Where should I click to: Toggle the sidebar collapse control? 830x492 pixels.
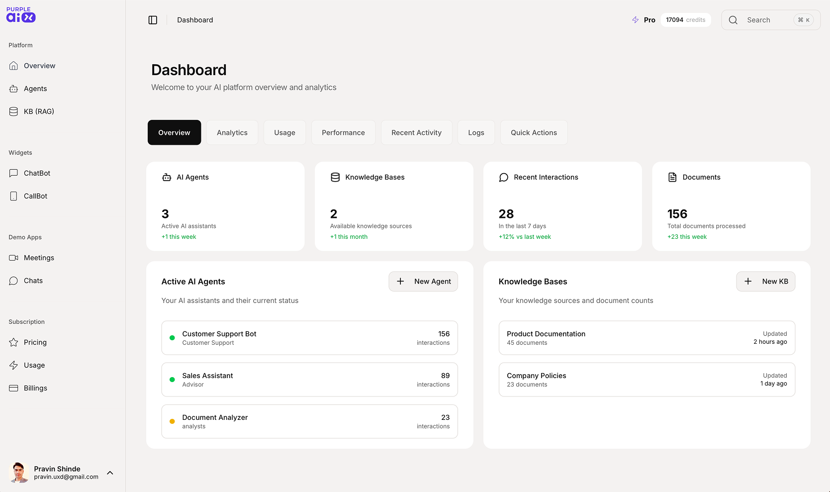(x=153, y=20)
